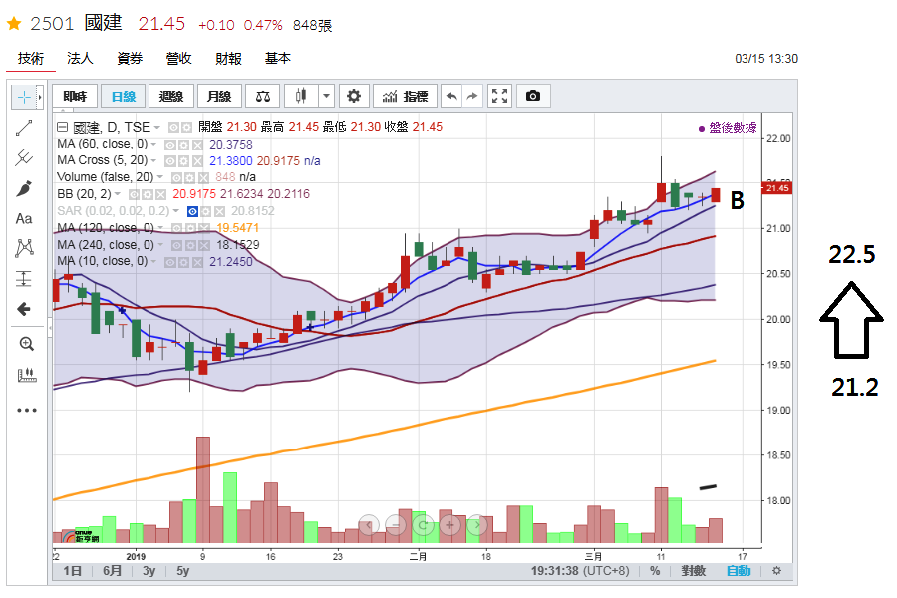
Task: Open chart settings gear in the toolbar
Action: click(353, 96)
